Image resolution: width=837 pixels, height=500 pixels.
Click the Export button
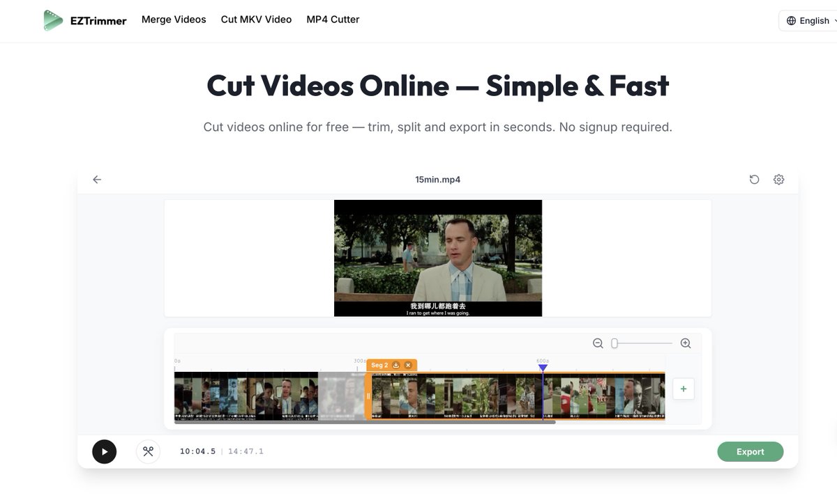click(x=751, y=451)
